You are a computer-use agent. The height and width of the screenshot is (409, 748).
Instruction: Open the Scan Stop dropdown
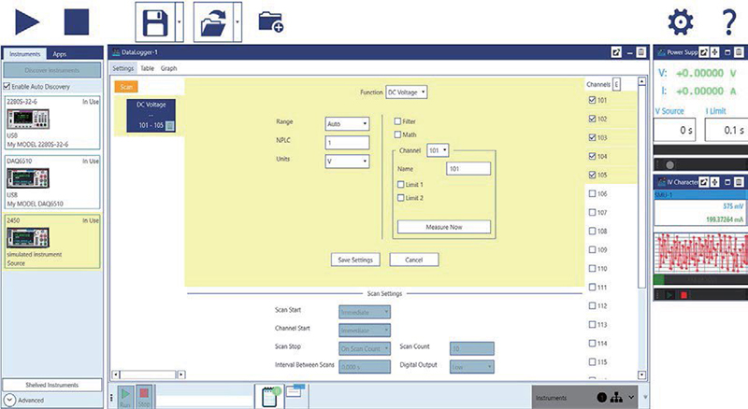pos(365,348)
